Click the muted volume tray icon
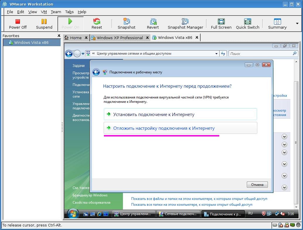Image resolution: width=303 pixels, height=230 pixels. [283, 213]
